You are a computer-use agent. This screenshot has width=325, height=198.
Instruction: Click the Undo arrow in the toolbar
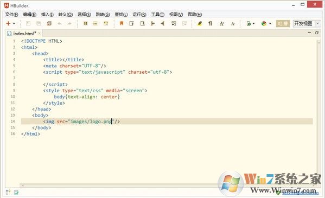coord(60,24)
